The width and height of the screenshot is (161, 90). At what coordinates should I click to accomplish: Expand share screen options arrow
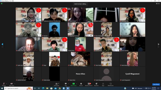pyautogui.click(x=77, y=84)
